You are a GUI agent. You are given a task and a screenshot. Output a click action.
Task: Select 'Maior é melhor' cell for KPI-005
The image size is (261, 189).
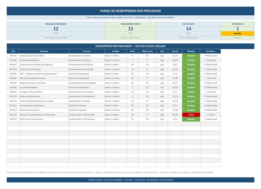point(116,74)
